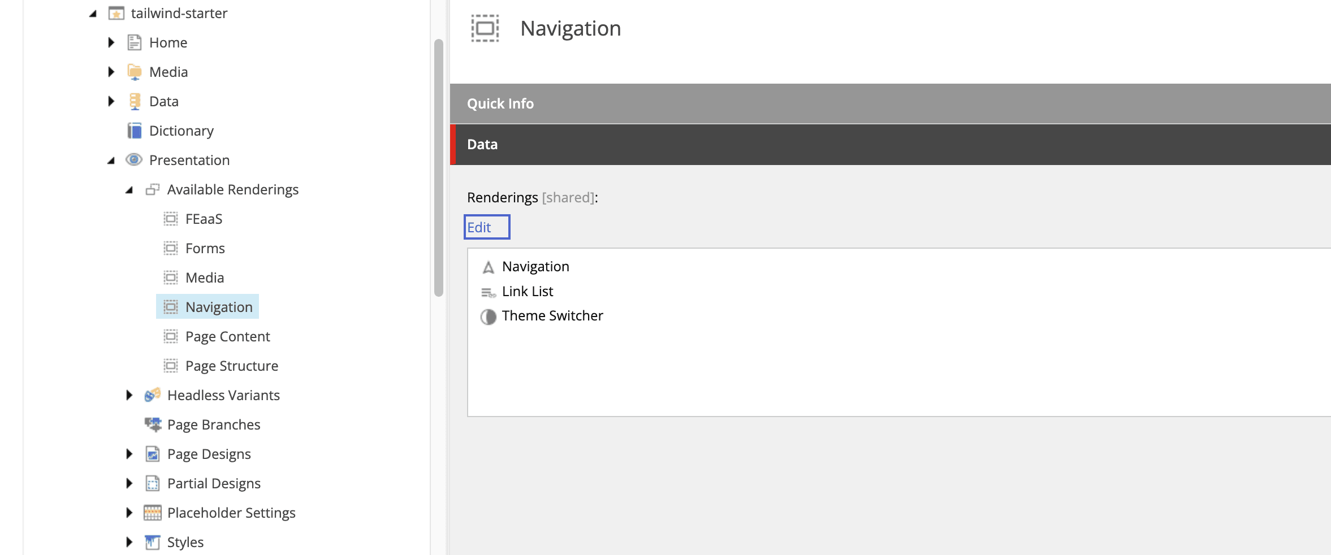Click the Page Branches icon
1331x555 pixels.
(x=153, y=424)
